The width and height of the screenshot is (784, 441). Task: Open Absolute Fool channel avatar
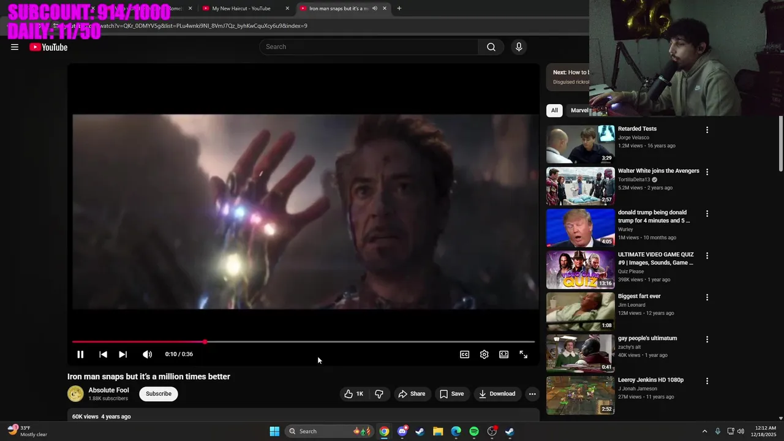point(75,394)
